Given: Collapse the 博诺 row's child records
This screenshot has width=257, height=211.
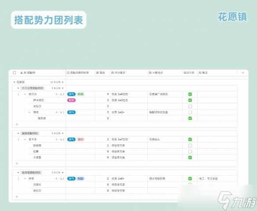Looking at the screenshot, I should pos(29,112).
